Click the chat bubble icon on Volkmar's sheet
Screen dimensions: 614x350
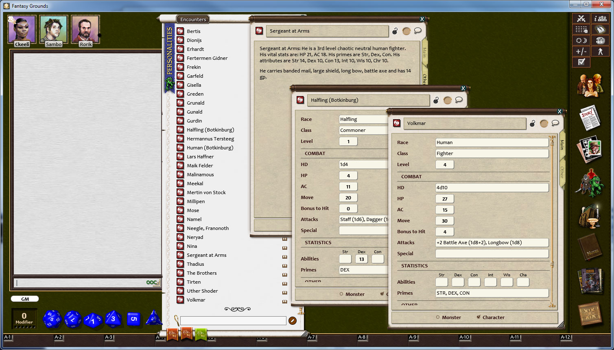point(556,123)
